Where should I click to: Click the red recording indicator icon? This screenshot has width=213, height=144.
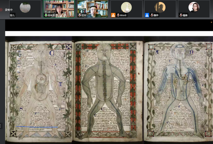[1, 10]
